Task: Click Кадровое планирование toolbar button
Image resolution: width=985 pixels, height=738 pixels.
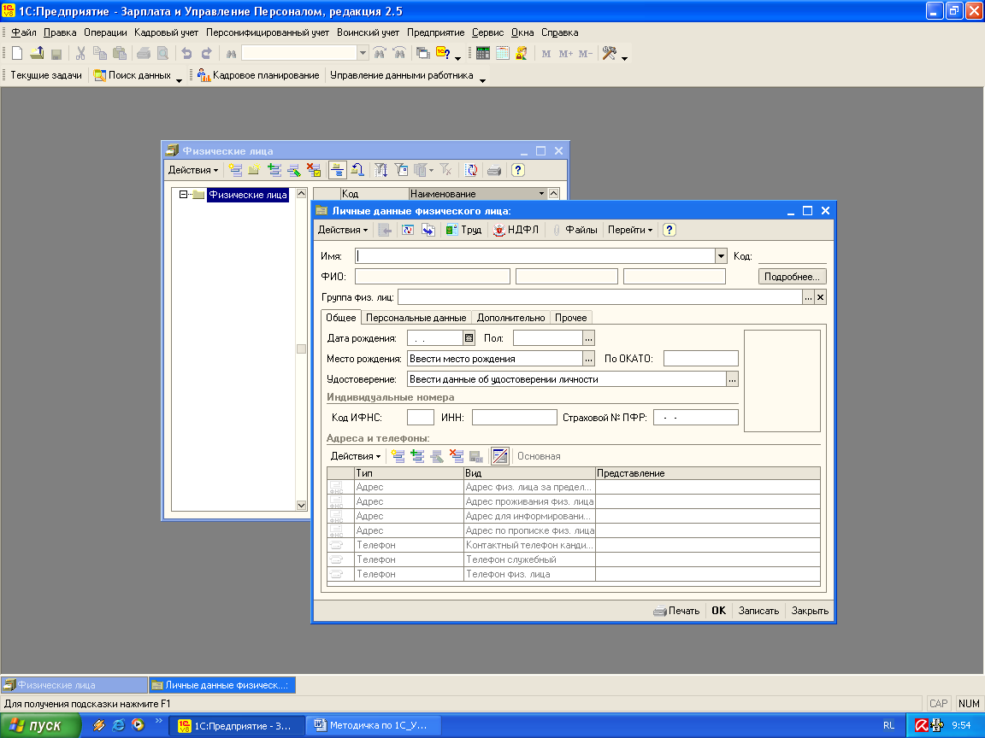Action: pos(258,75)
